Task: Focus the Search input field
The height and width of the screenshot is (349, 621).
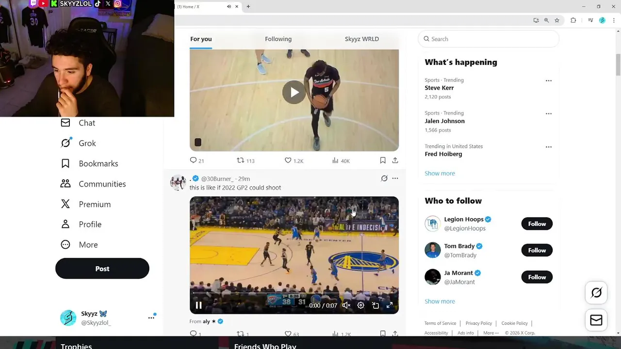Action: [x=489, y=39]
